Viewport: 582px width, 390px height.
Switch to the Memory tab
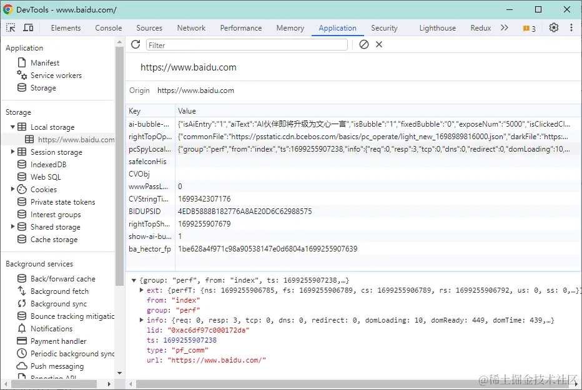click(x=290, y=28)
